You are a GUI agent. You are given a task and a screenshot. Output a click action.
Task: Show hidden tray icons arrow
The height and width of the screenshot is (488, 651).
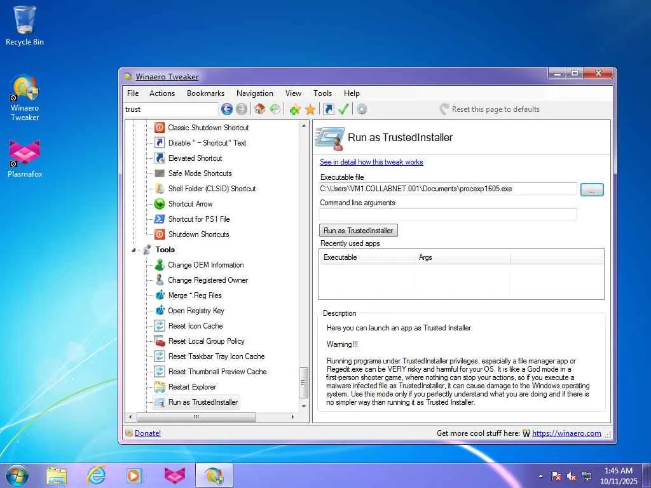coord(540,477)
